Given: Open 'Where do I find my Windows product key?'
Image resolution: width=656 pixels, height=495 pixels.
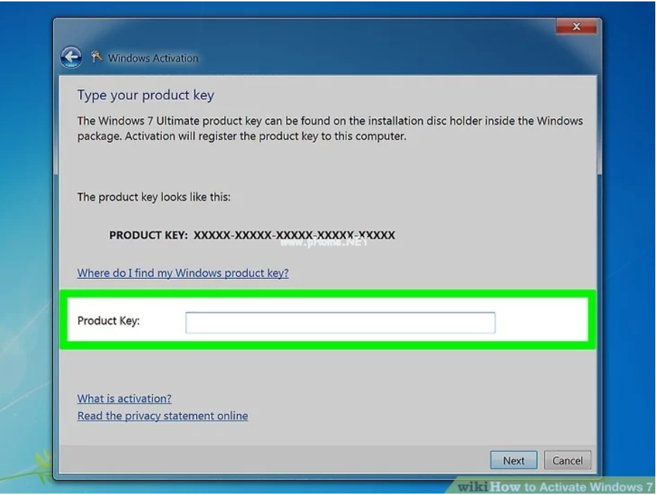Looking at the screenshot, I should 183,273.
